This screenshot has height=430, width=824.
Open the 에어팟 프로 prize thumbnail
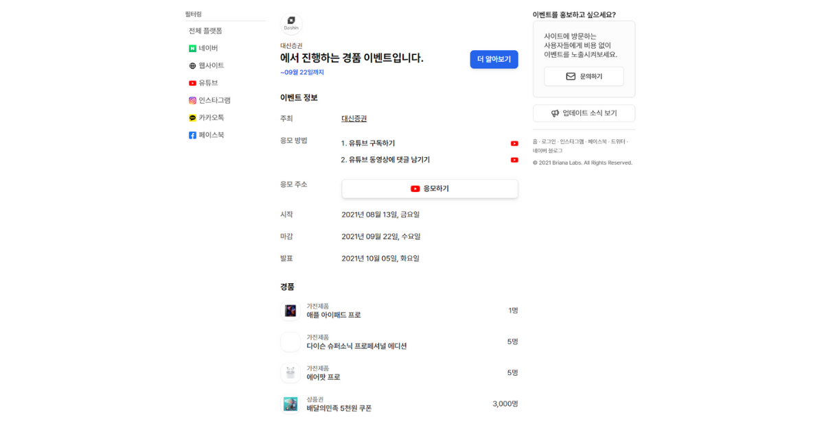pyautogui.click(x=290, y=373)
